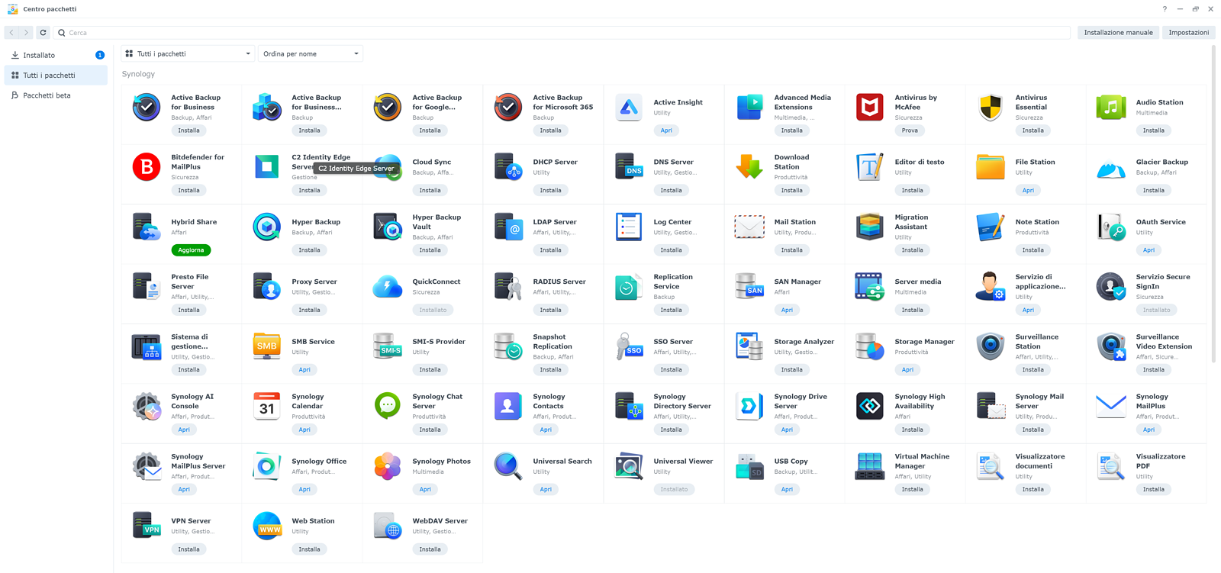Select the WebDAV Server icon
Viewport: 1221px width, 573px height.
pos(388,526)
